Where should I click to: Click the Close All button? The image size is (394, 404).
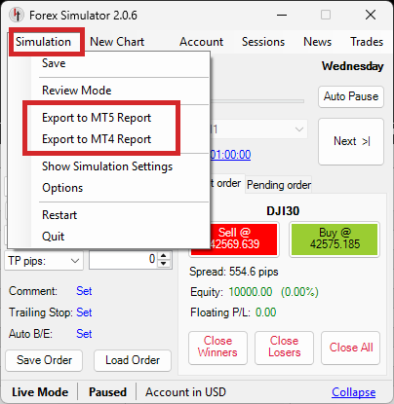[351, 348]
